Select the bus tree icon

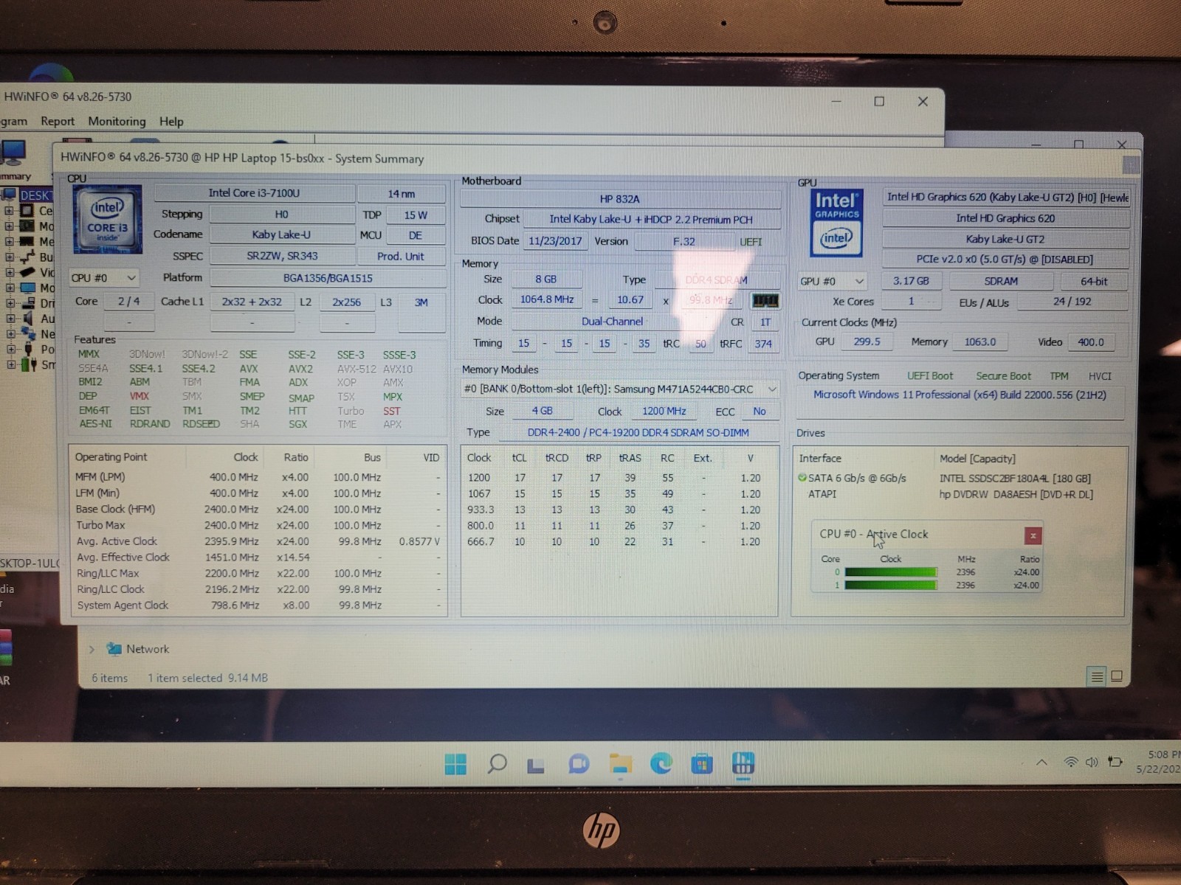click(x=27, y=257)
